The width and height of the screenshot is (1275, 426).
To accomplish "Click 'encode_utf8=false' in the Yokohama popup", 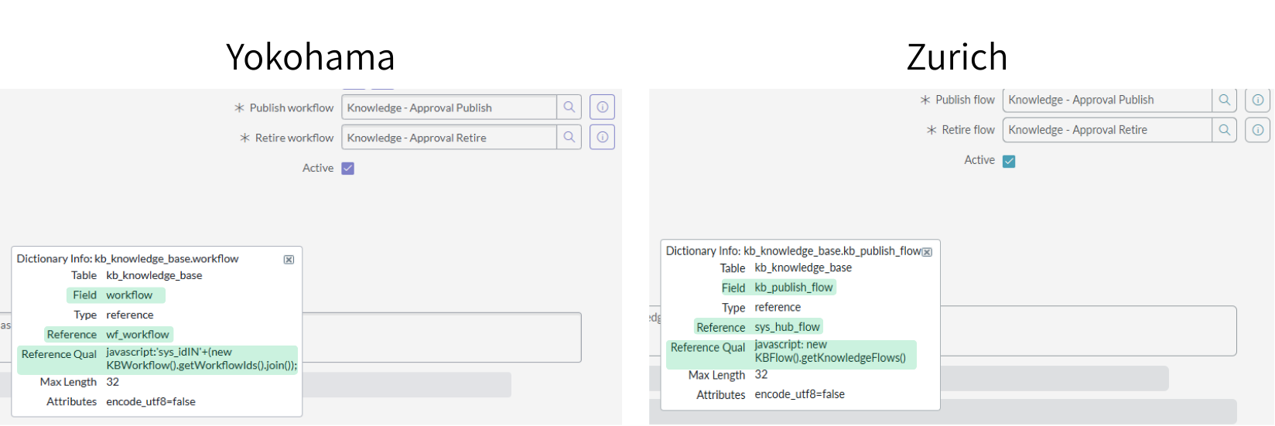I will tap(151, 402).
